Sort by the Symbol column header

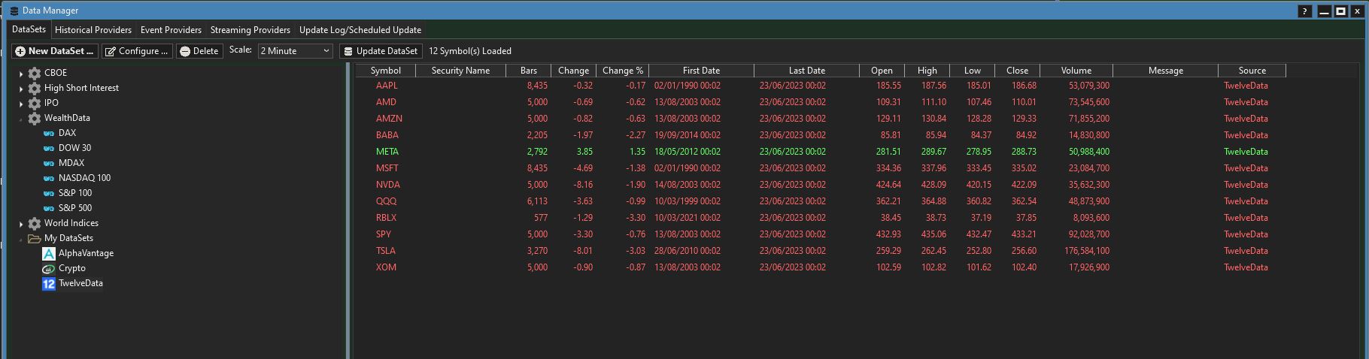(385, 71)
